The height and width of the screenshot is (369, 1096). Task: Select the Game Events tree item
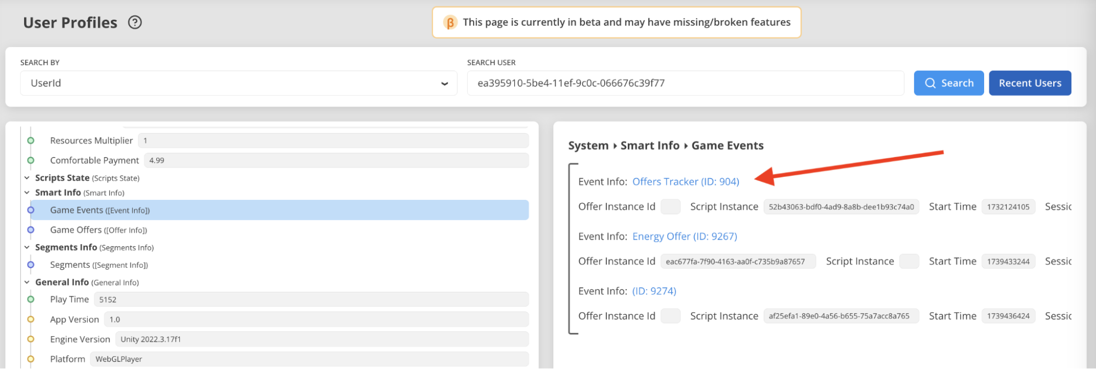100,210
